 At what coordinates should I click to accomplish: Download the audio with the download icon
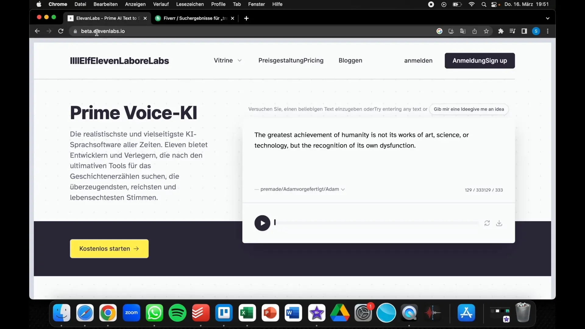point(499,223)
